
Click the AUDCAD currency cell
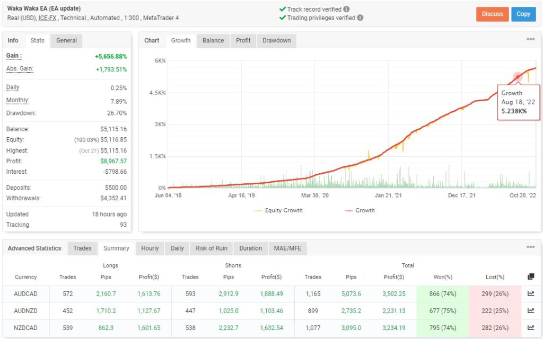click(25, 294)
